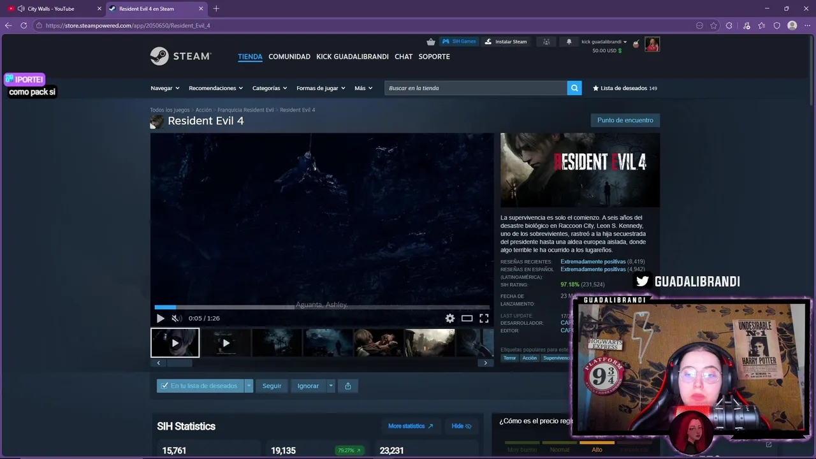This screenshot has height=459, width=816.
Task: Select the first trailer thumbnail
Action: point(175,343)
